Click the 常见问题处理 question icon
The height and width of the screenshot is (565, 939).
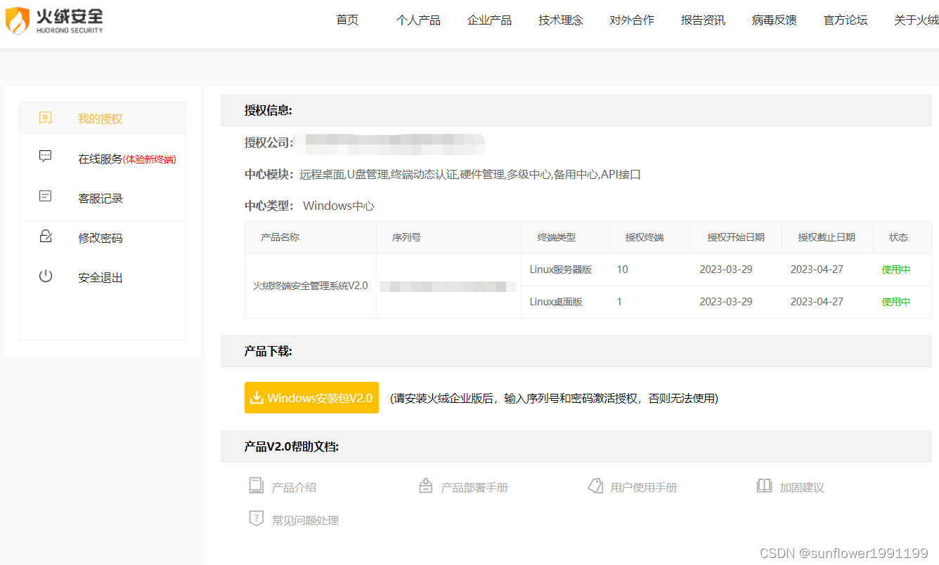click(x=256, y=519)
